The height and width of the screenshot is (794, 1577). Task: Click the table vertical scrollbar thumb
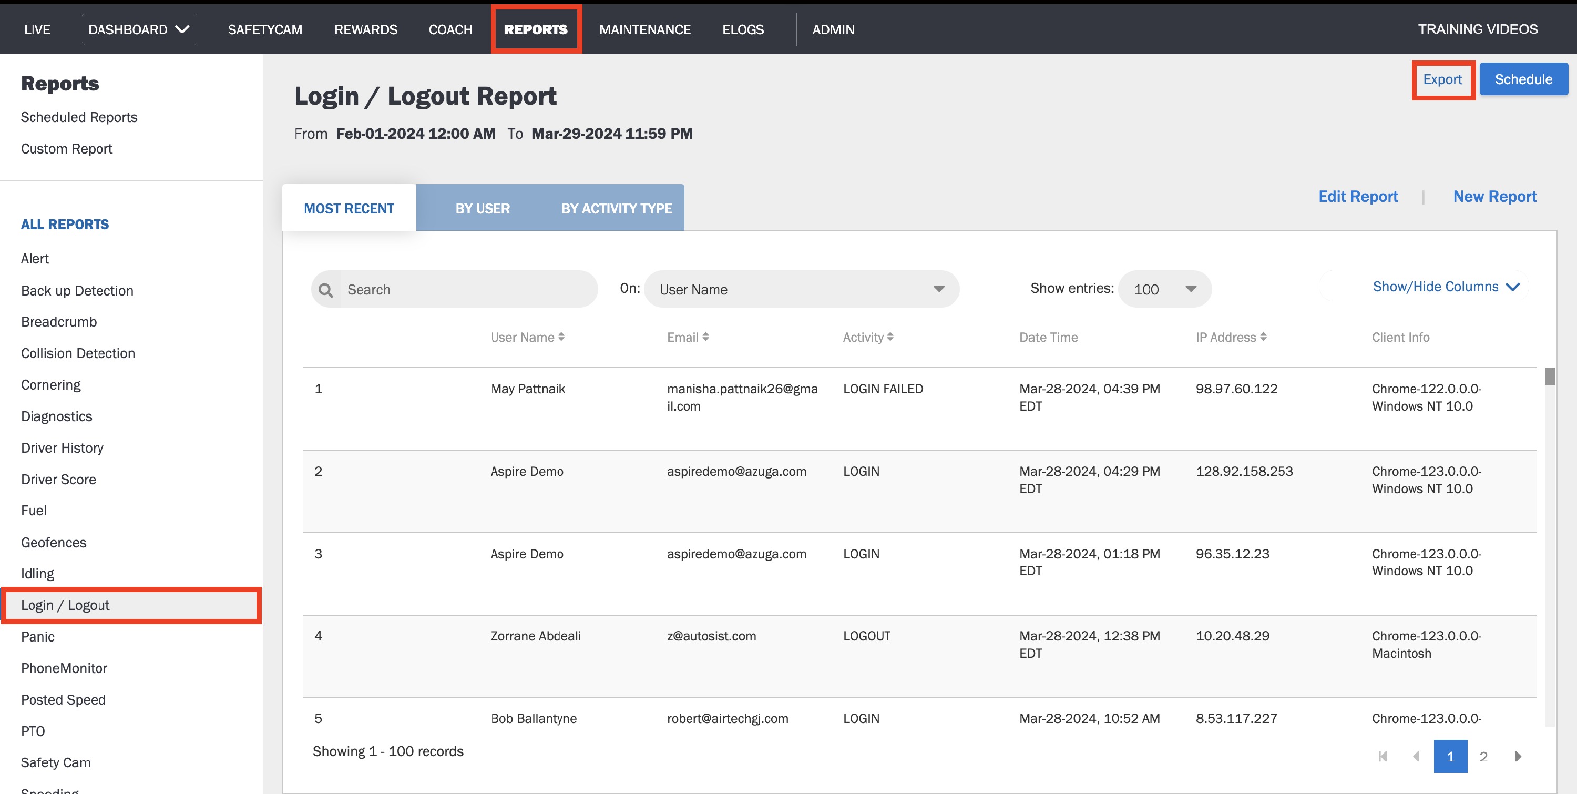(x=1550, y=376)
